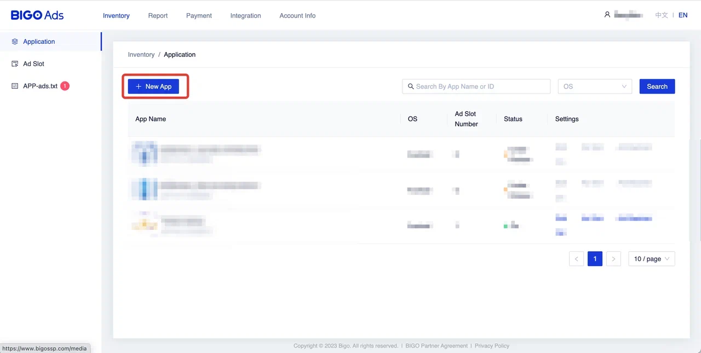Click the Application sidebar layers icon
Image resolution: width=701 pixels, height=353 pixels.
tap(15, 42)
